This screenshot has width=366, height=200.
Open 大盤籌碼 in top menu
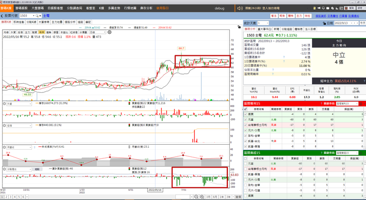point(38,8)
